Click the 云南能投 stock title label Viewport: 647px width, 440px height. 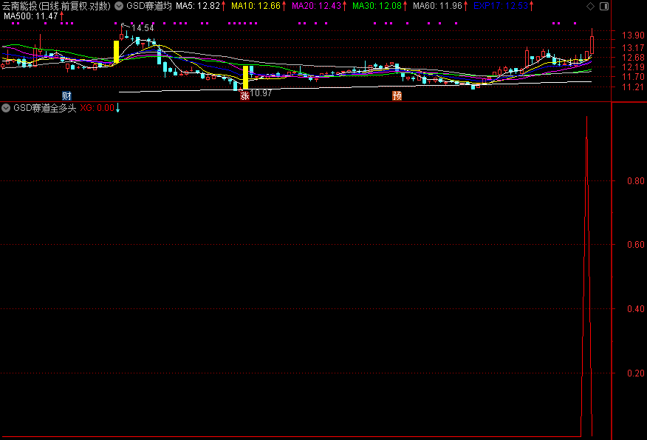click(56, 6)
